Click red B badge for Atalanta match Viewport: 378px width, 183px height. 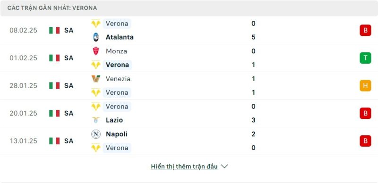click(x=365, y=30)
